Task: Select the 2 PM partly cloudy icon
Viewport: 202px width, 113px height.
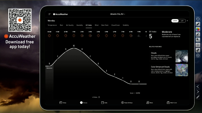Action: [82, 36]
